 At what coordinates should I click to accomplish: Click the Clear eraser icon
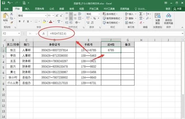tap(141, 23)
